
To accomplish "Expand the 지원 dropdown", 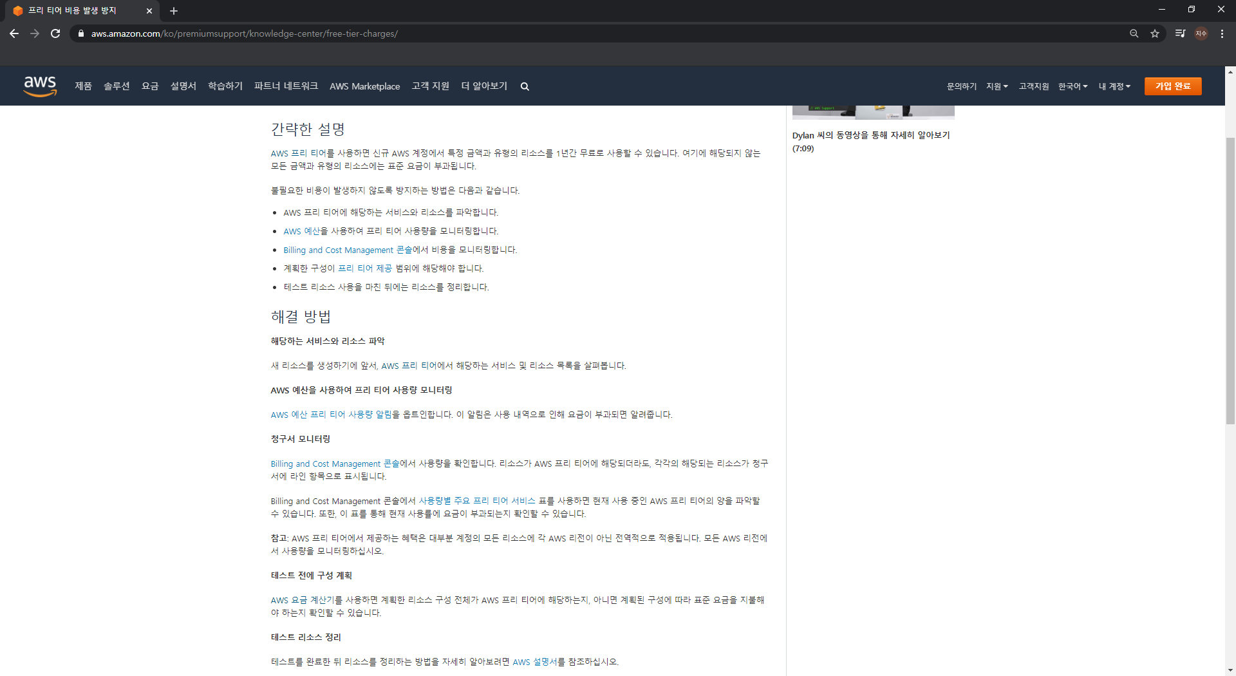I will click(x=997, y=86).
